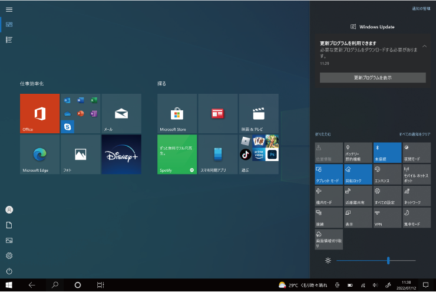The width and height of the screenshot is (436, 292).
Task: Switch to pinned tiles view
Action: click(9, 25)
